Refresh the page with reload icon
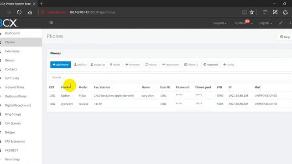The image size is (292, 164). tap(19, 12)
